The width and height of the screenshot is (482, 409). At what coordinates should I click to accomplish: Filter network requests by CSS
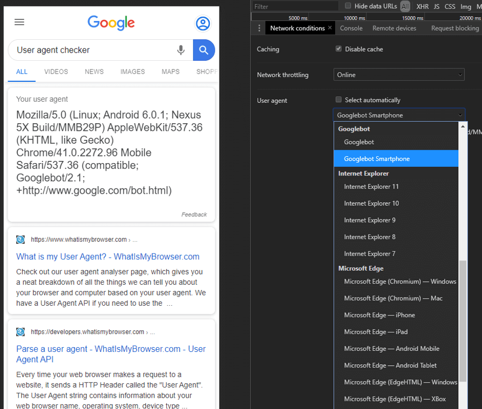(x=450, y=6)
